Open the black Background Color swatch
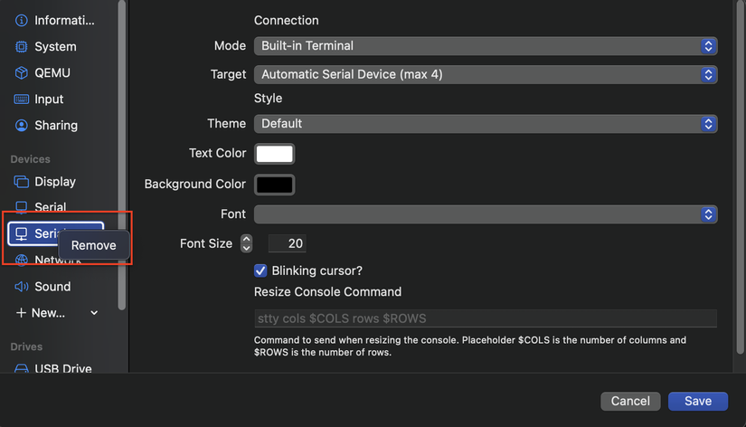The image size is (746, 427). pyautogui.click(x=275, y=185)
